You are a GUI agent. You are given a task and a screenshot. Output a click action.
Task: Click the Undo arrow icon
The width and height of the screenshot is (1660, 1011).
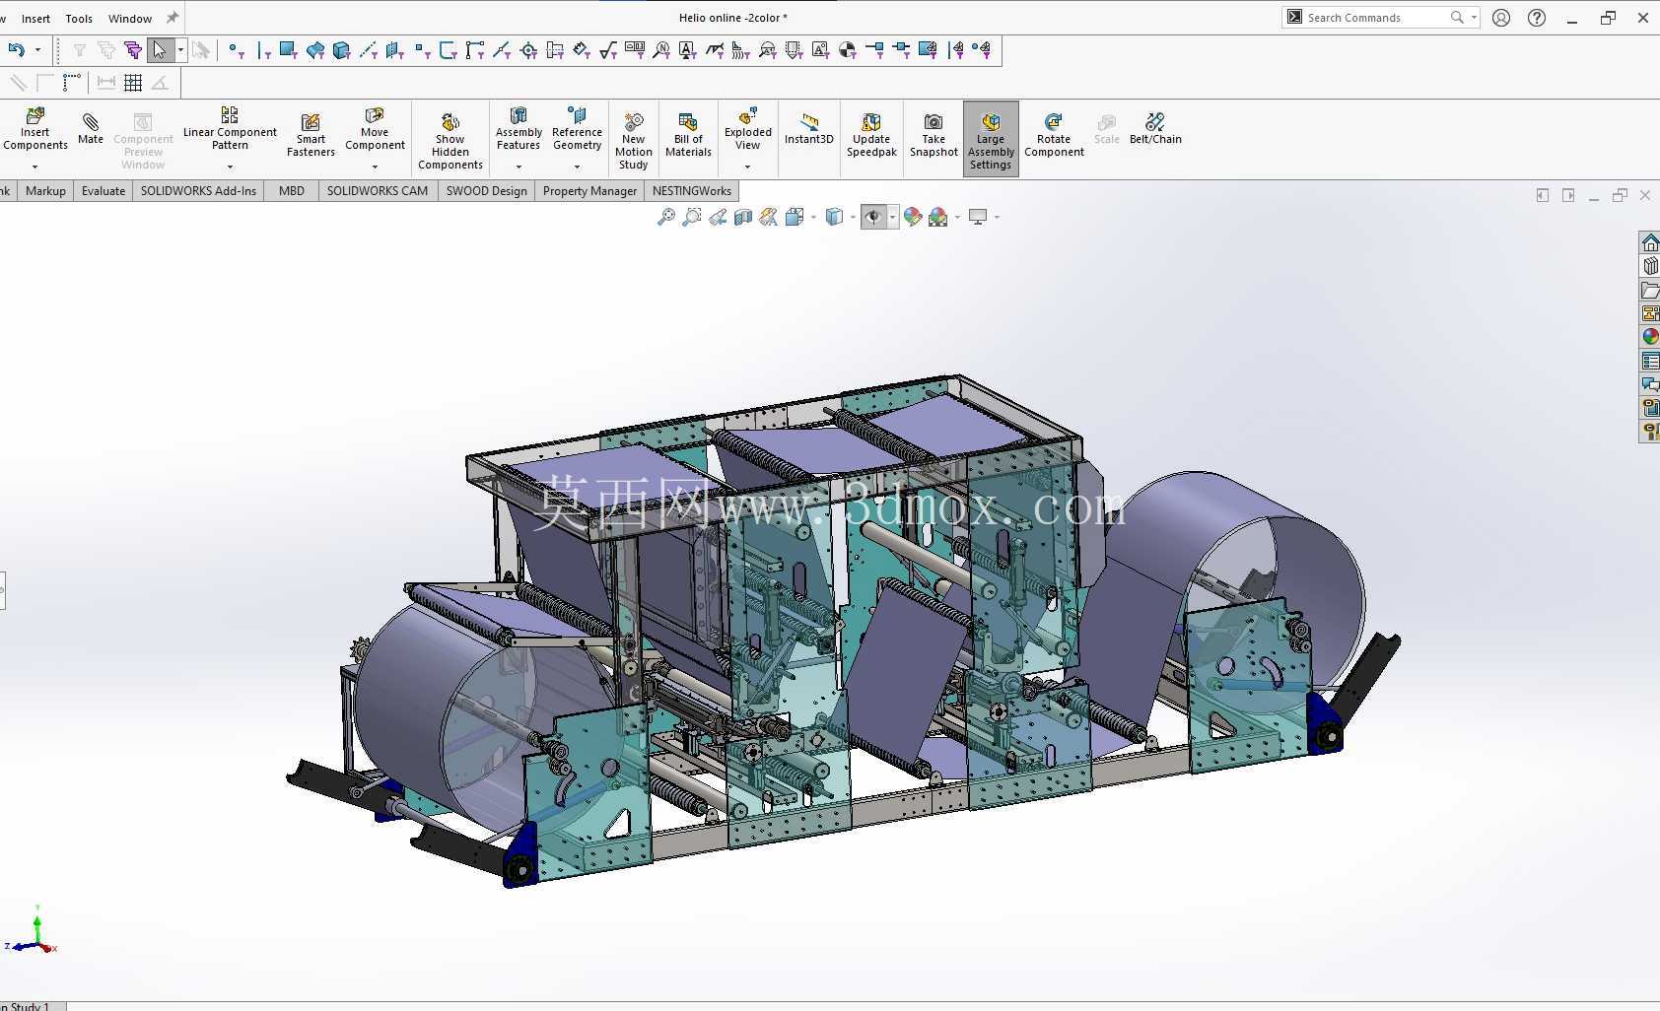(16, 49)
